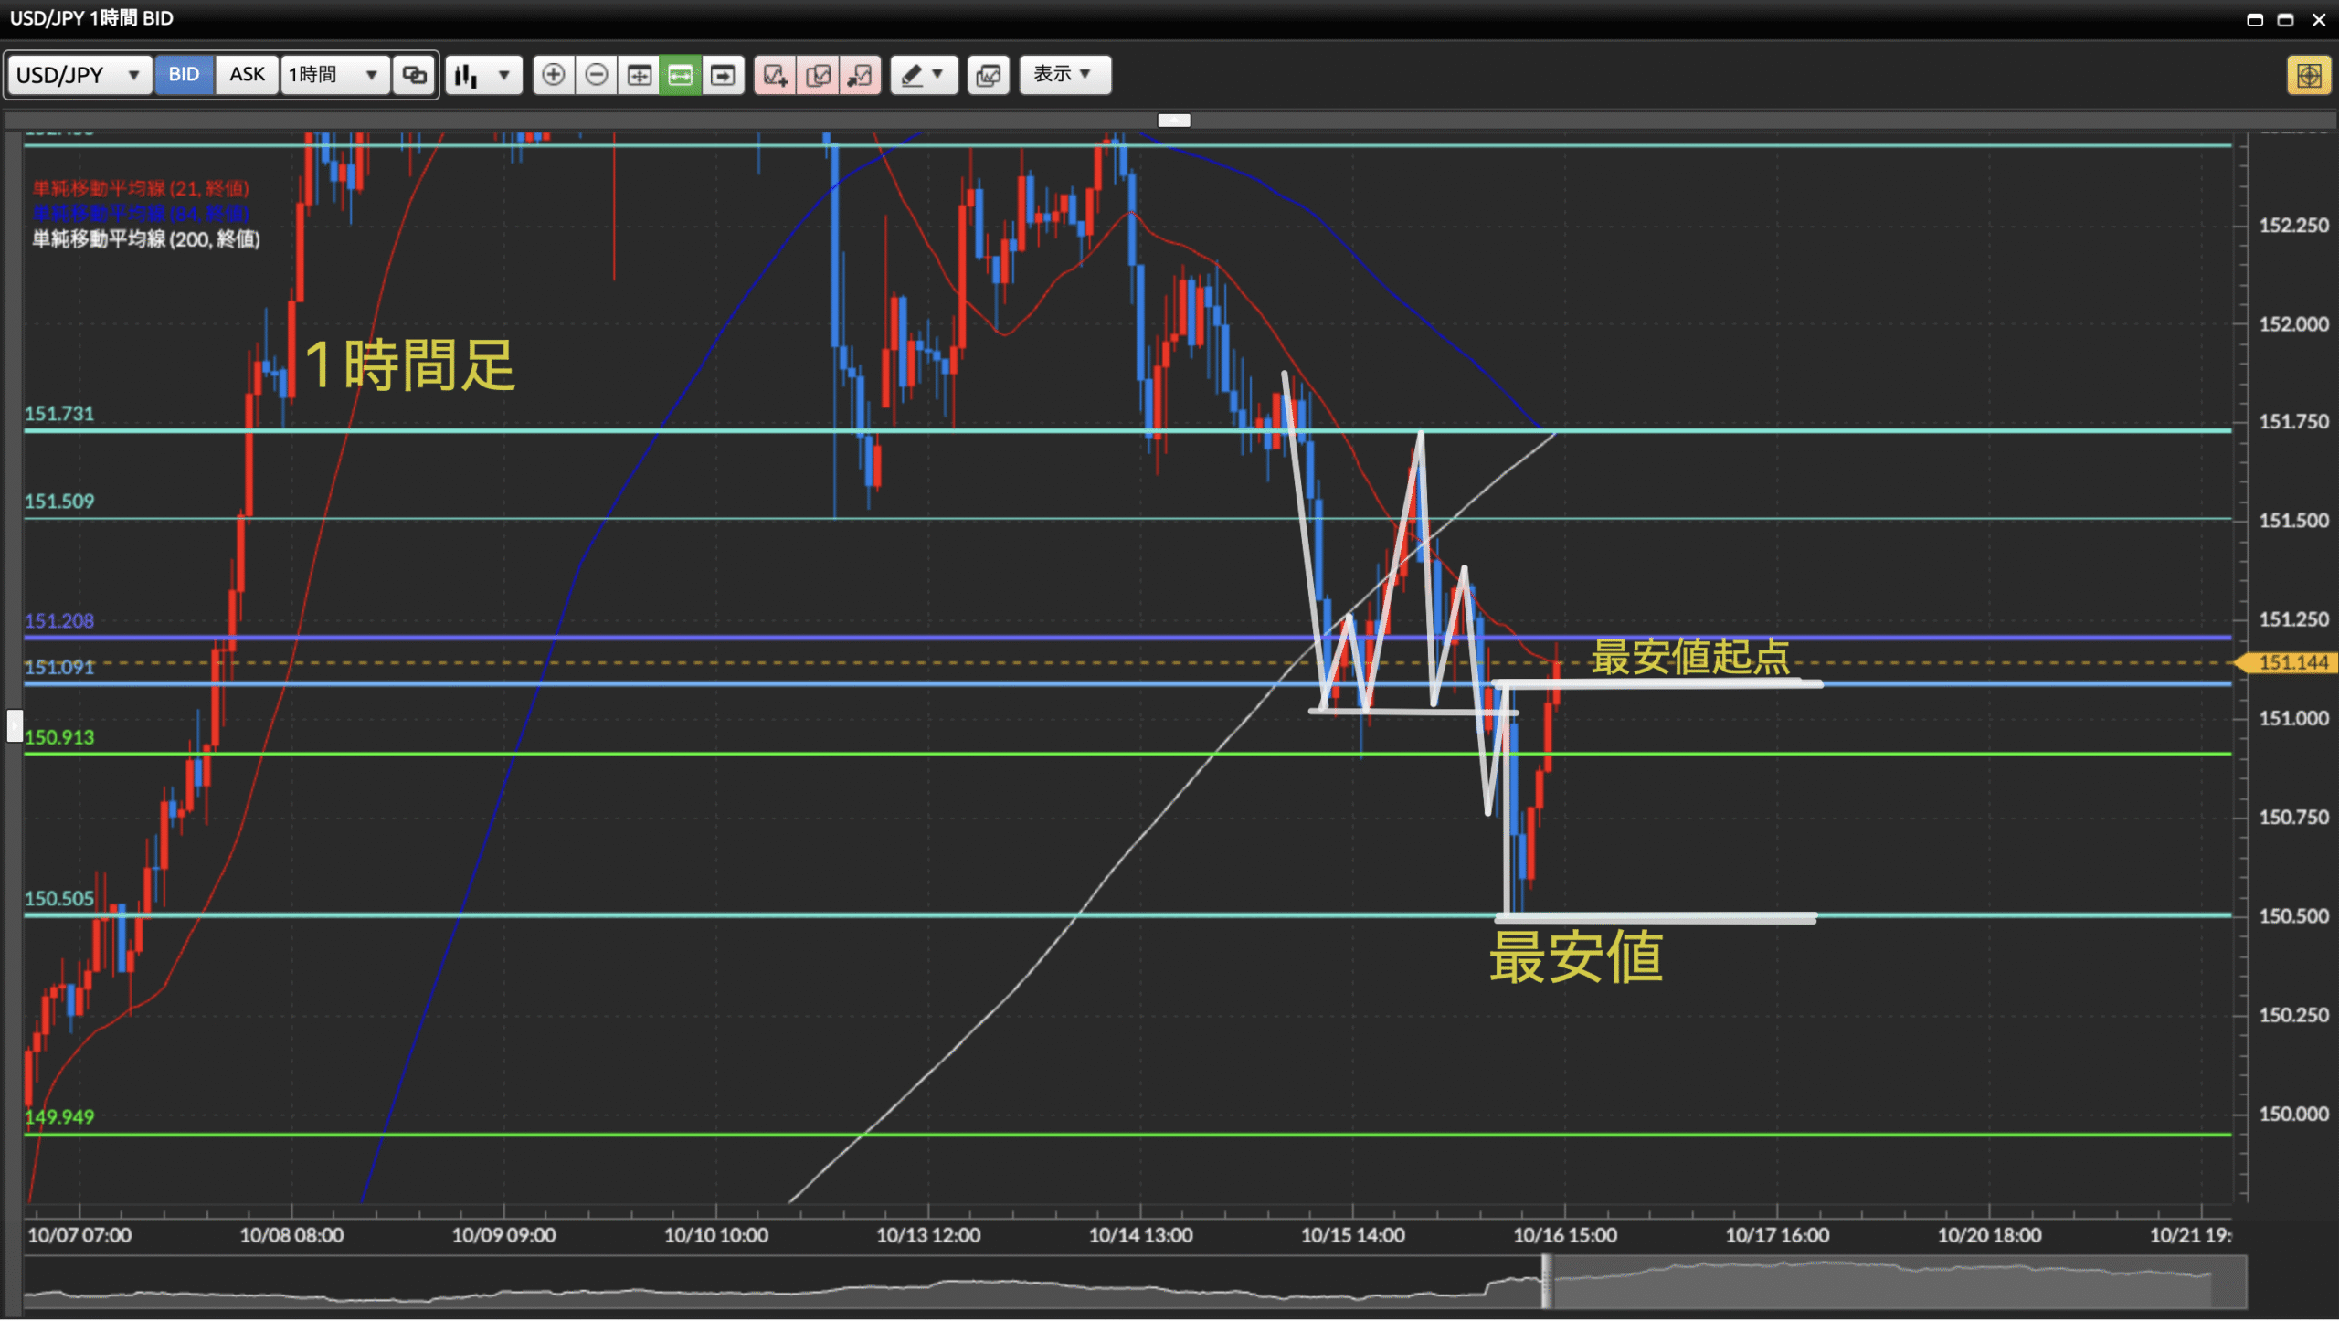The height and width of the screenshot is (1321, 2339).
Task: Click the zoom in magnifier icon
Action: [553, 75]
